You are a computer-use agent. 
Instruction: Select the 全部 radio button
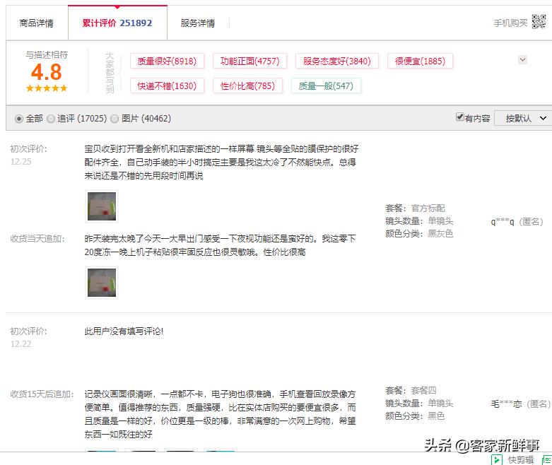click(x=19, y=119)
